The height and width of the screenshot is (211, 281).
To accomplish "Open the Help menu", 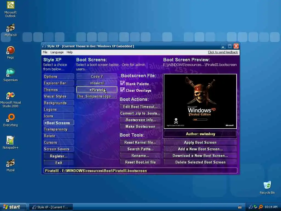I will pyautogui.click(x=69, y=52).
